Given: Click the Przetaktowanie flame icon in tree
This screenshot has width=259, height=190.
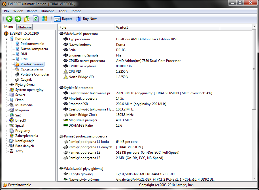Looking at the screenshot, I should 17,64.
